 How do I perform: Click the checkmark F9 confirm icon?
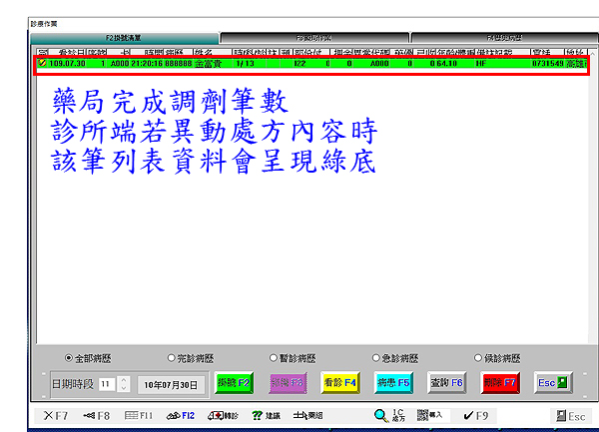click(474, 414)
